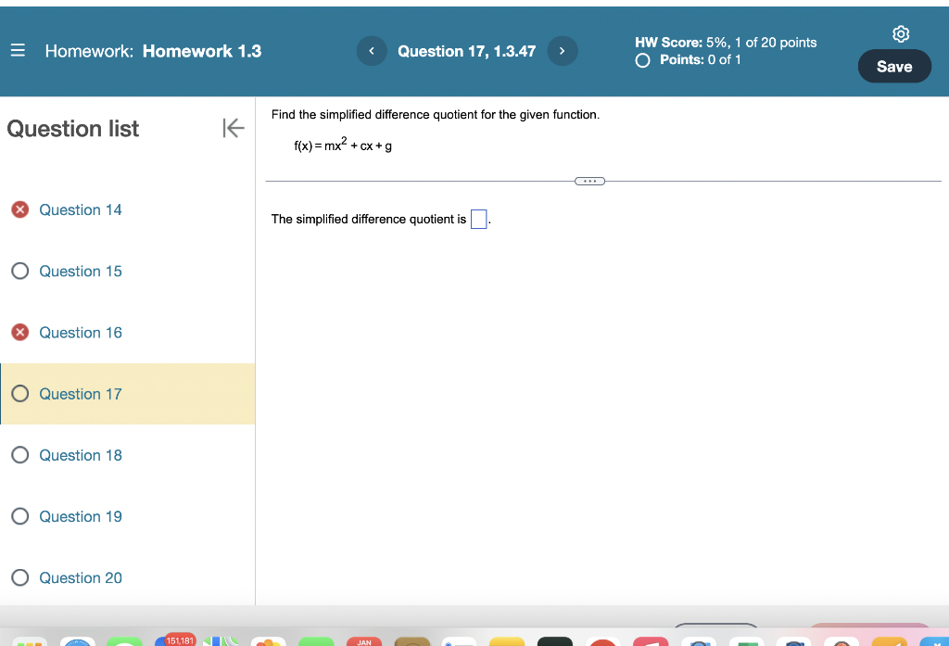
Task: Save your homework progress
Action: click(x=893, y=66)
